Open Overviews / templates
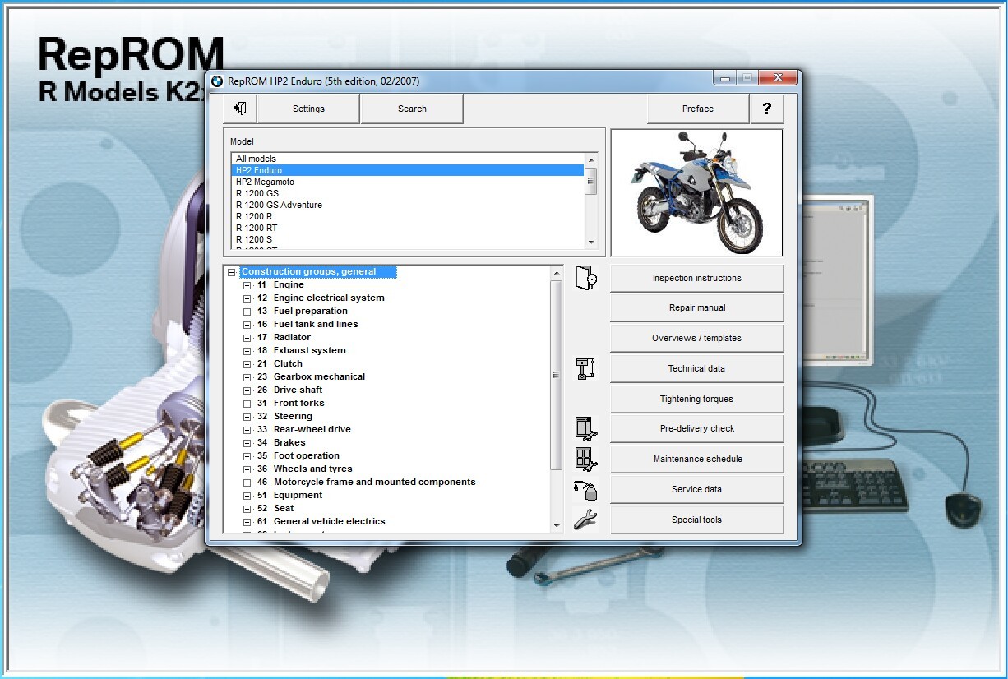Screen dimensions: 1008x679 click(x=696, y=338)
